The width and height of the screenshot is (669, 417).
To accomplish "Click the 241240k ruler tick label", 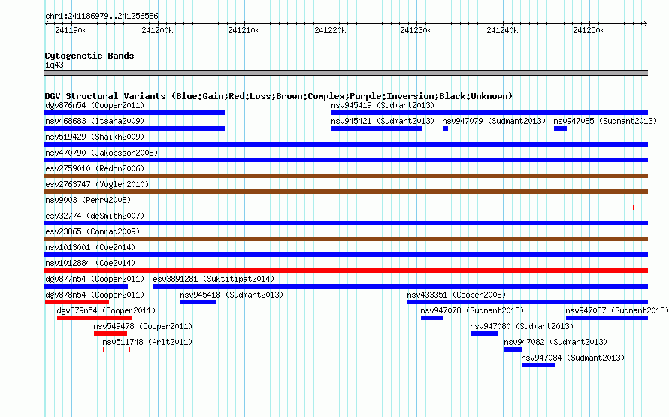I will coord(502,30).
